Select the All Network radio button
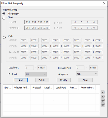The image size is (108, 118). pyautogui.click(x=4, y=14)
